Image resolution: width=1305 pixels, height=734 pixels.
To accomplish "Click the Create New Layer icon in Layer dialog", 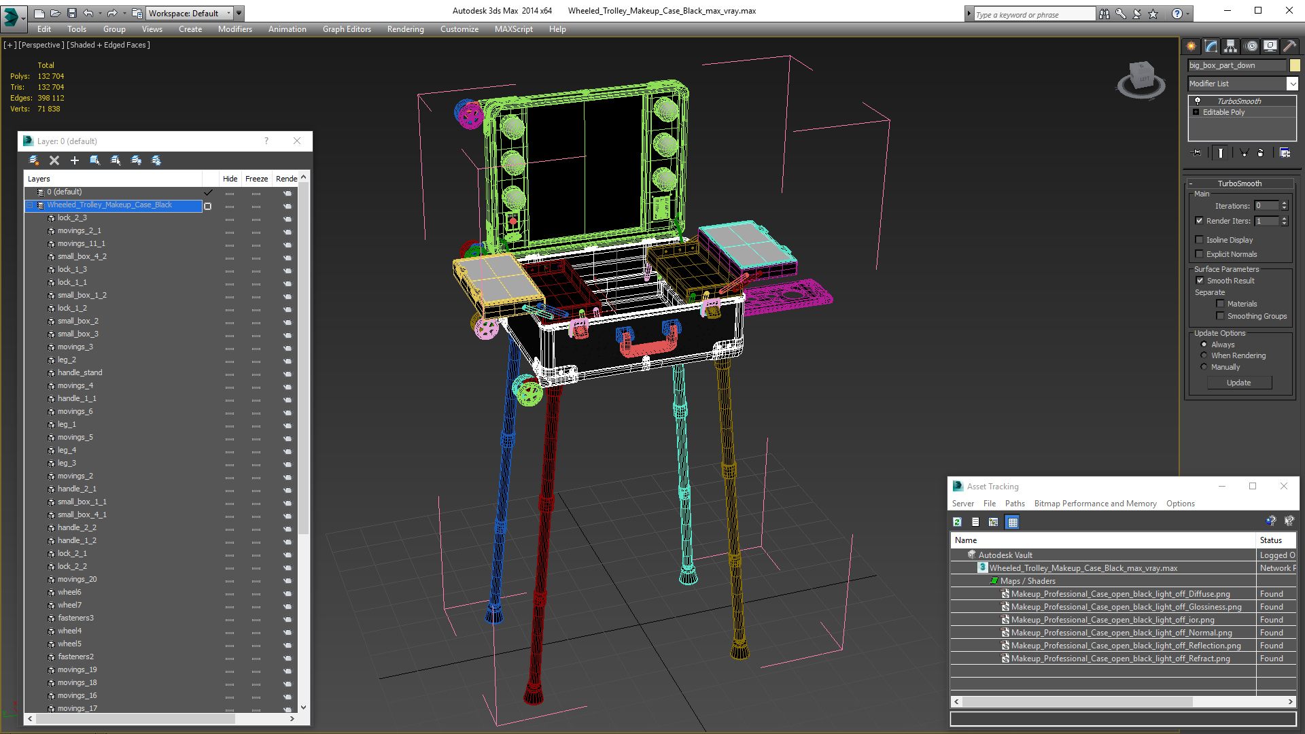I will pos(34,160).
